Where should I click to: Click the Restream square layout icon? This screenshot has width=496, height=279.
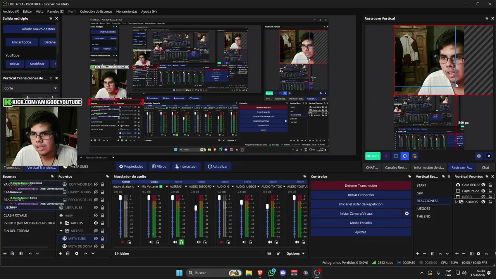pyautogui.click(x=396, y=156)
